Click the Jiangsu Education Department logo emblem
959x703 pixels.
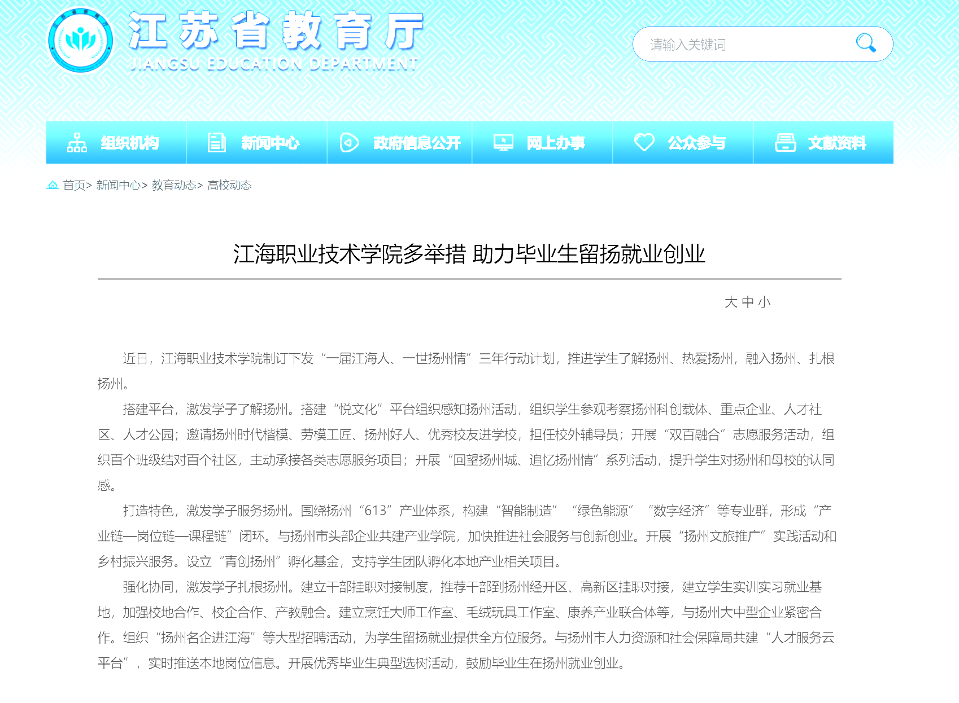(x=81, y=41)
